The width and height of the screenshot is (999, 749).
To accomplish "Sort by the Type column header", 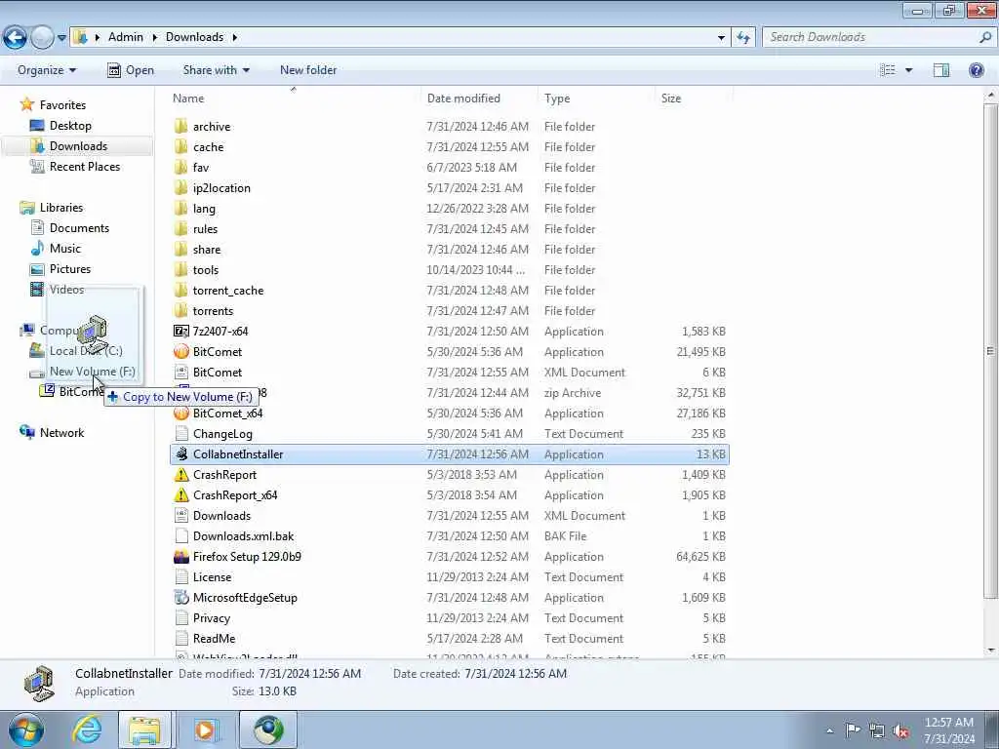I will click(557, 99).
